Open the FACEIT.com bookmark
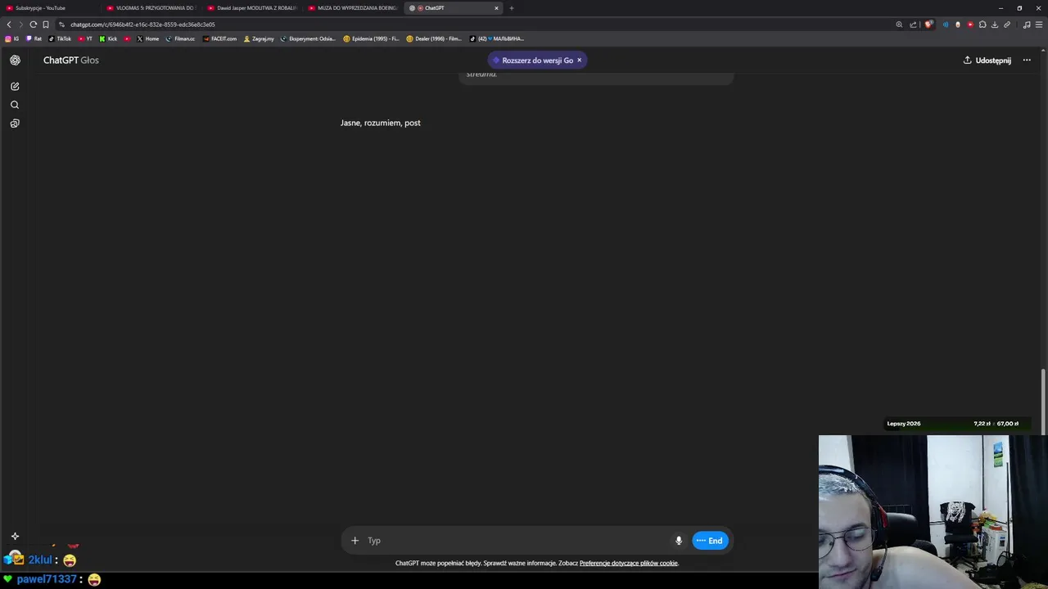1048x589 pixels. click(x=219, y=38)
